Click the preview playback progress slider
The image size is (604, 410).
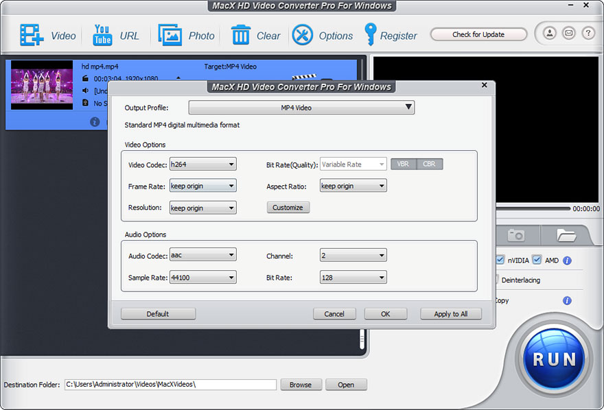(x=533, y=208)
